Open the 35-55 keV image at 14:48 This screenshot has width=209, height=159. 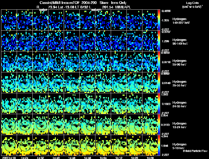[x=72, y=83]
